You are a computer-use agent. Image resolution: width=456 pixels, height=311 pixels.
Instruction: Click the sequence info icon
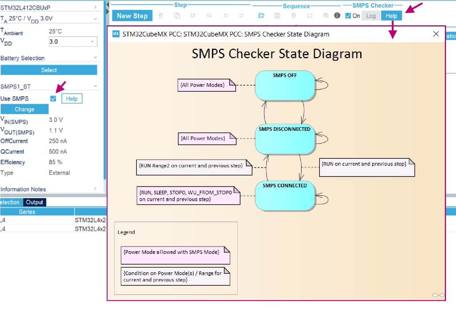[337, 16]
